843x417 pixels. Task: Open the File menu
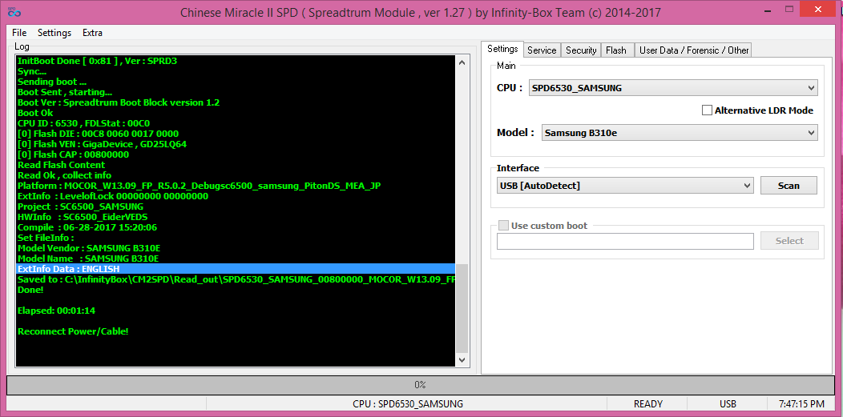click(x=18, y=33)
